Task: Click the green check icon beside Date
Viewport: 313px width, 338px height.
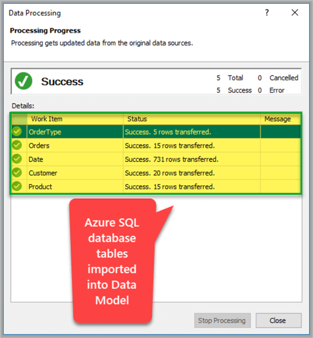Action: pyautogui.click(x=17, y=159)
